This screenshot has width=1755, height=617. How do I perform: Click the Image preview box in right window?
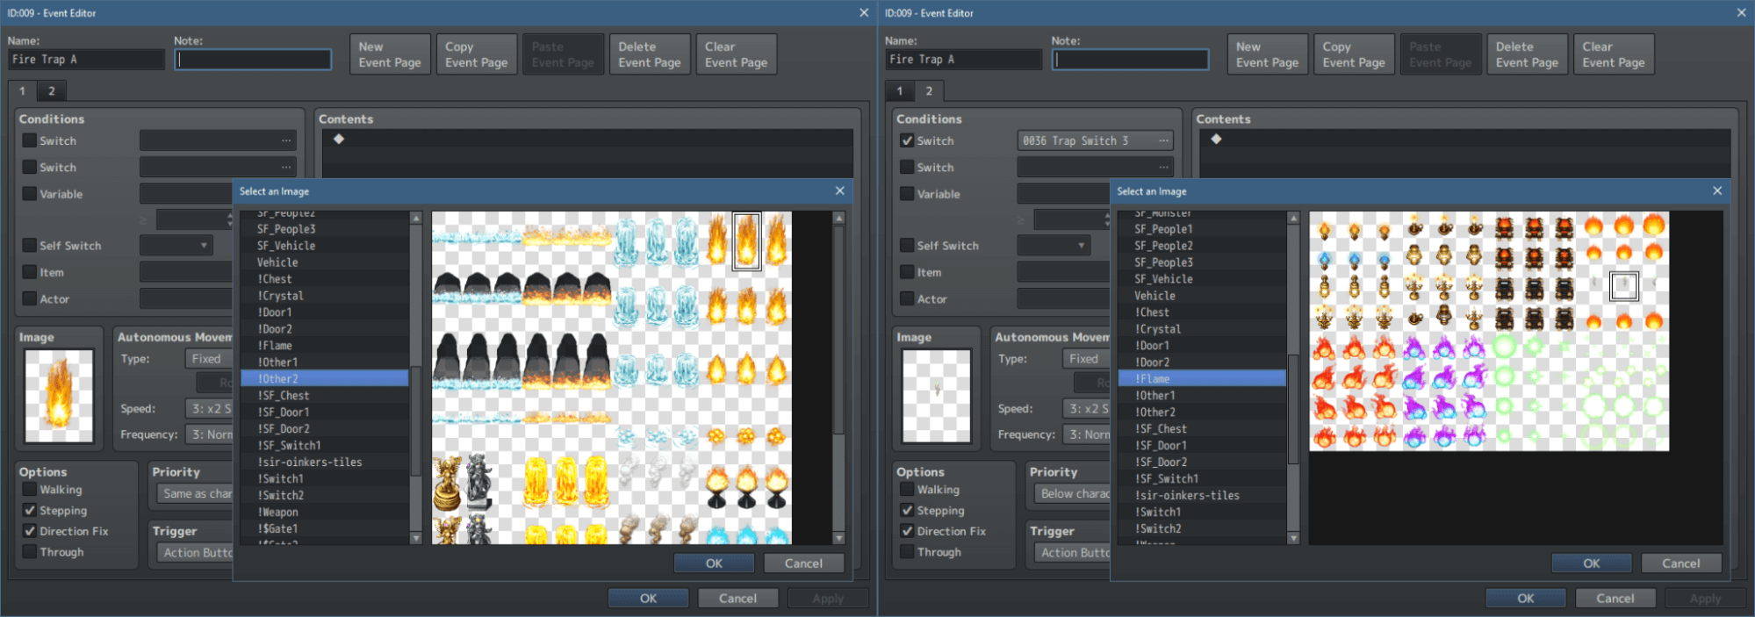point(936,396)
